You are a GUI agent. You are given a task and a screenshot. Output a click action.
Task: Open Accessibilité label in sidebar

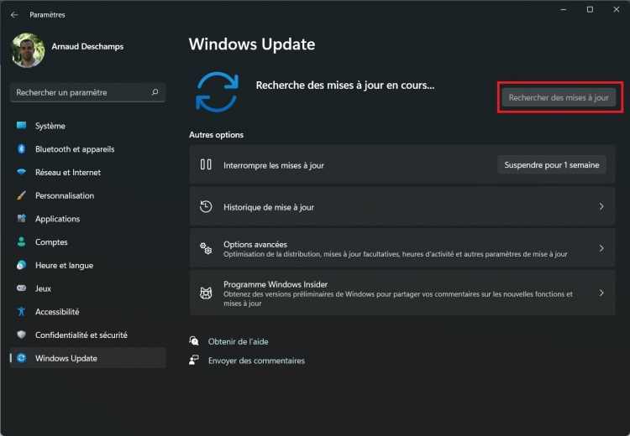pyautogui.click(x=57, y=312)
